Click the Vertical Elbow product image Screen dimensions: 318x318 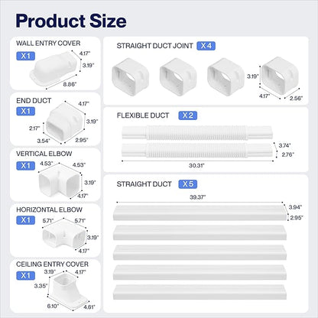[60, 181]
